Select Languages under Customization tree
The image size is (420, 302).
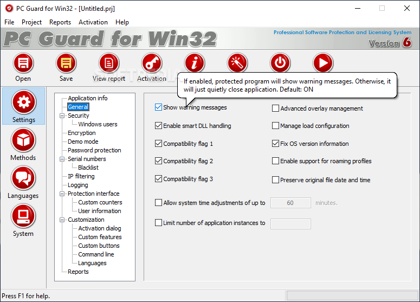click(x=93, y=263)
